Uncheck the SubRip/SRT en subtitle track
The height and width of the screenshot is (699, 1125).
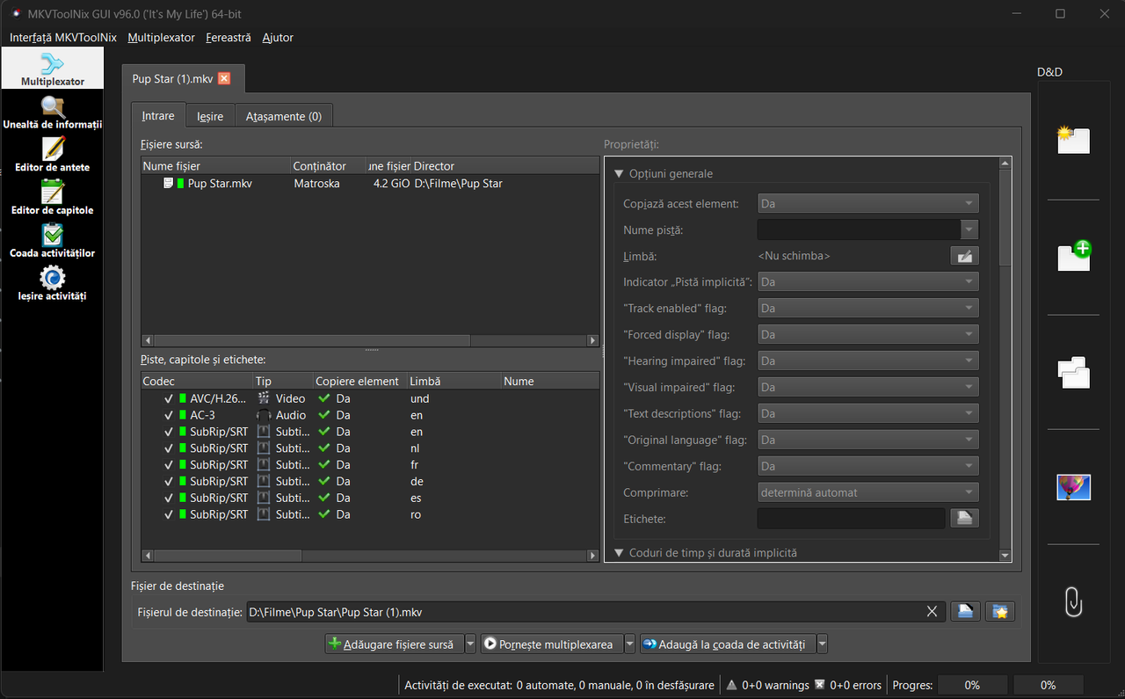[x=169, y=432]
